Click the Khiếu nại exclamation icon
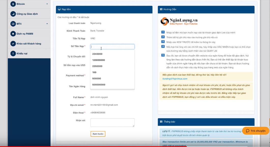 pos(13,54)
